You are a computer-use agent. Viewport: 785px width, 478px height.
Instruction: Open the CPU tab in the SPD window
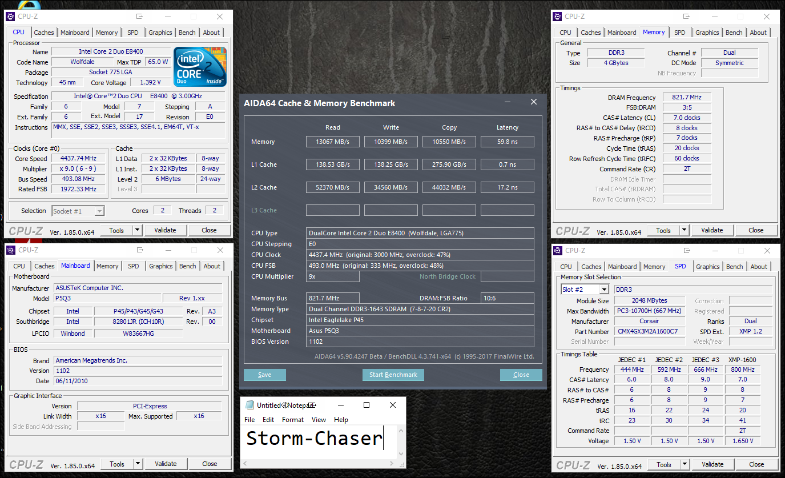(566, 267)
